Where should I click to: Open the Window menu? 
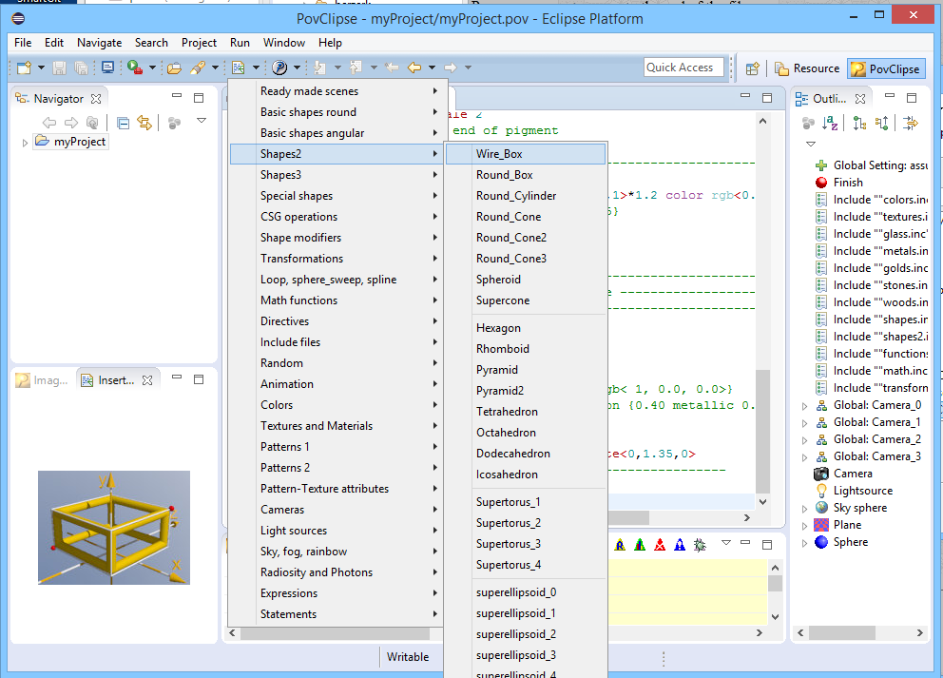284,43
